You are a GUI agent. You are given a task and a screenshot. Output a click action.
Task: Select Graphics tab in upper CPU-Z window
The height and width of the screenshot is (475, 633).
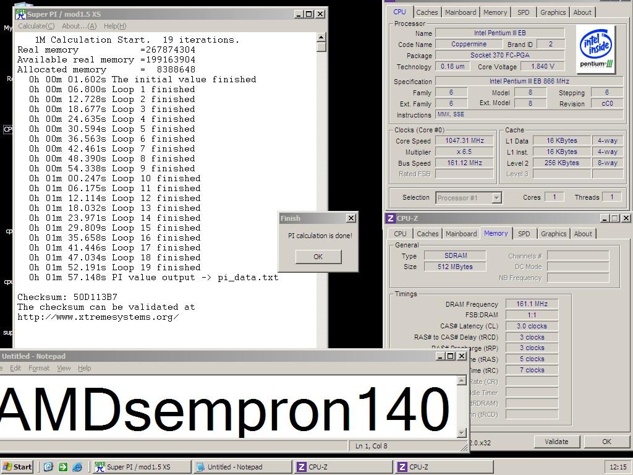(x=553, y=12)
